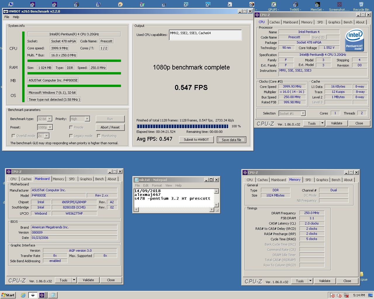Expand the Tools arrow in the CPU-Z processor window

coord(322,123)
